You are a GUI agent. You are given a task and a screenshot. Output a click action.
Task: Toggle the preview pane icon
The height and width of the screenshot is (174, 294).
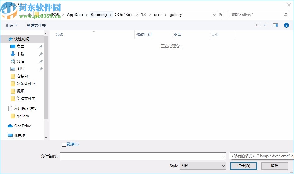click(x=275, y=25)
